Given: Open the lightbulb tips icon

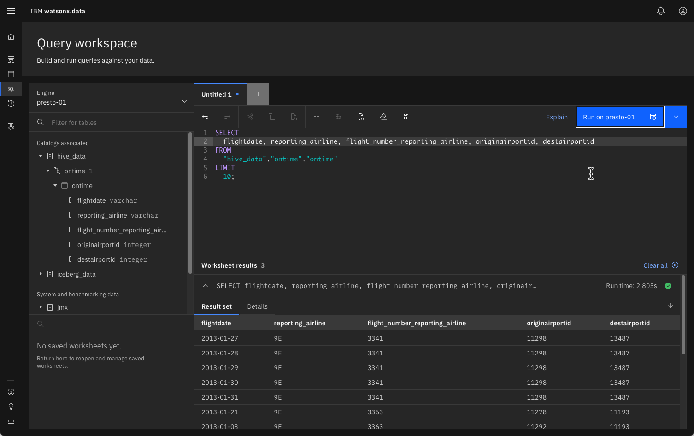Looking at the screenshot, I should tap(11, 407).
